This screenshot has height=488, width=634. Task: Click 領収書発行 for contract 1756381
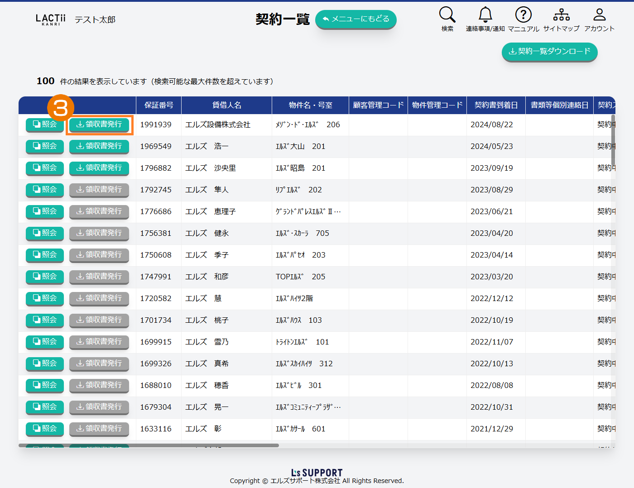pyautogui.click(x=99, y=233)
